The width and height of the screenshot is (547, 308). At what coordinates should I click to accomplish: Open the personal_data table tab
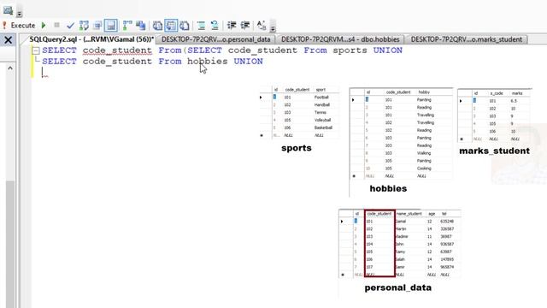pos(215,39)
